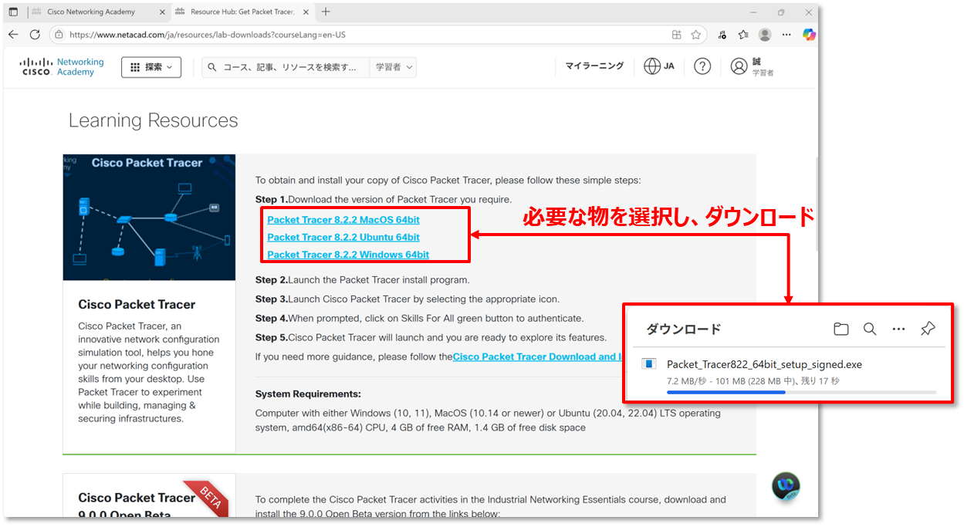Open the floating chat assistant button
This screenshot has width=964, height=527.
pos(786,487)
